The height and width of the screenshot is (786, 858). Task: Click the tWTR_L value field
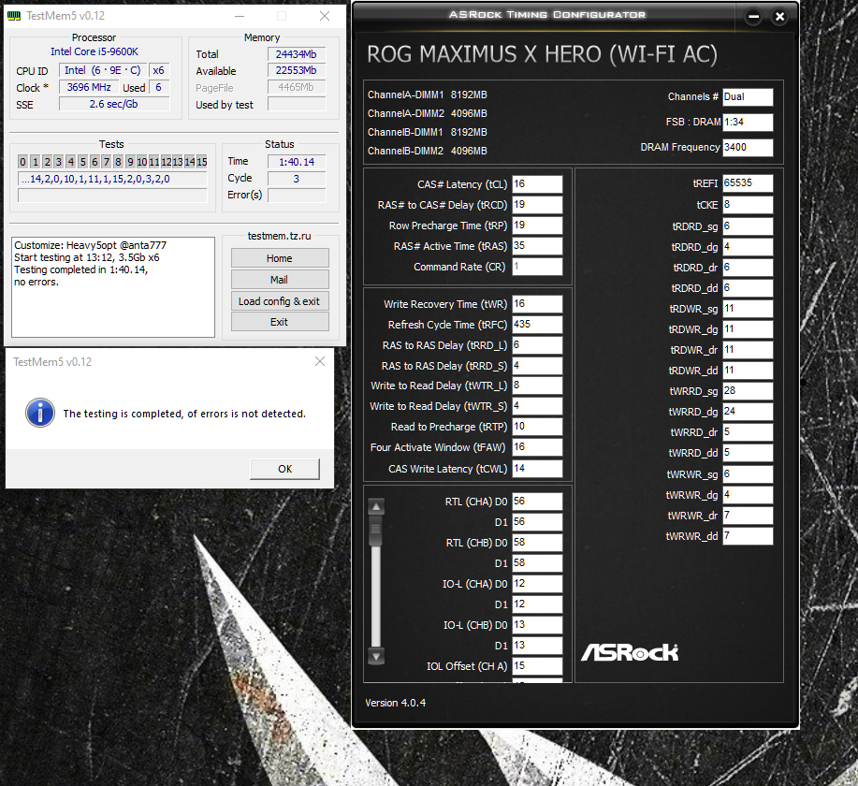(537, 386)
